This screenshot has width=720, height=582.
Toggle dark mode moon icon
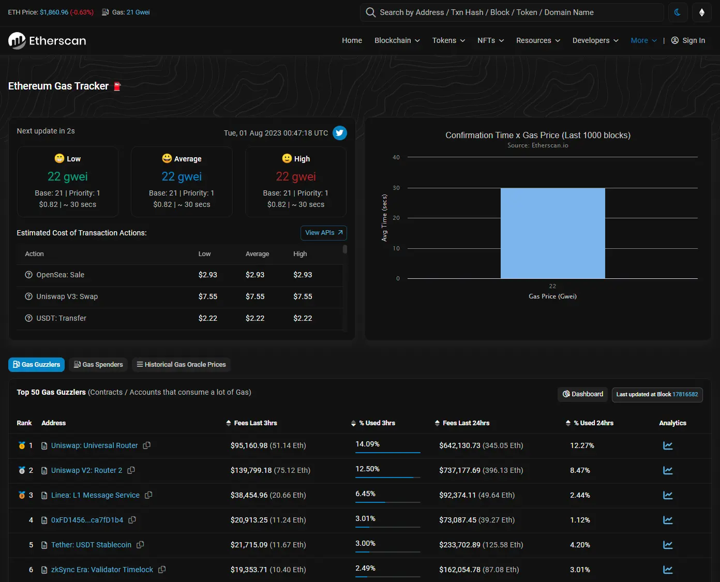point(677,12)
